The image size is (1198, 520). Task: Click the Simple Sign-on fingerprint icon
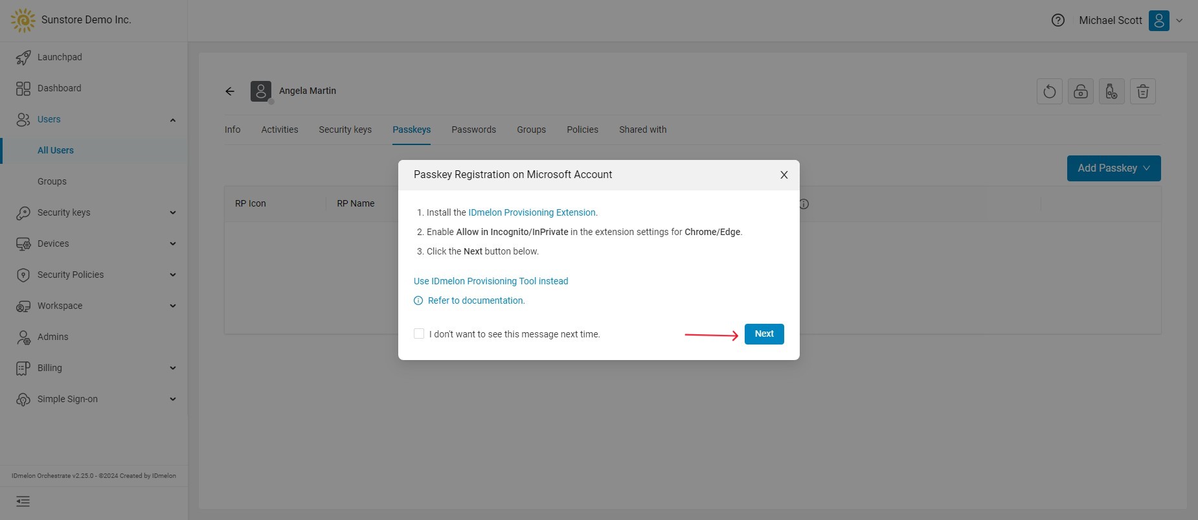tap(23, 399)
